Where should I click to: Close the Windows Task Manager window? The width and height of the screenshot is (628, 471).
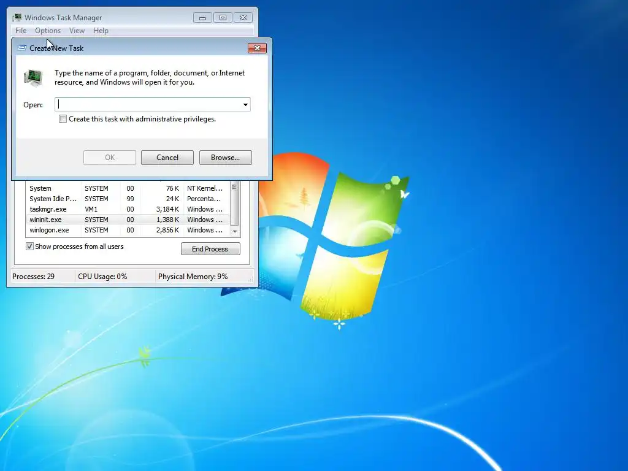coord(243,18)
